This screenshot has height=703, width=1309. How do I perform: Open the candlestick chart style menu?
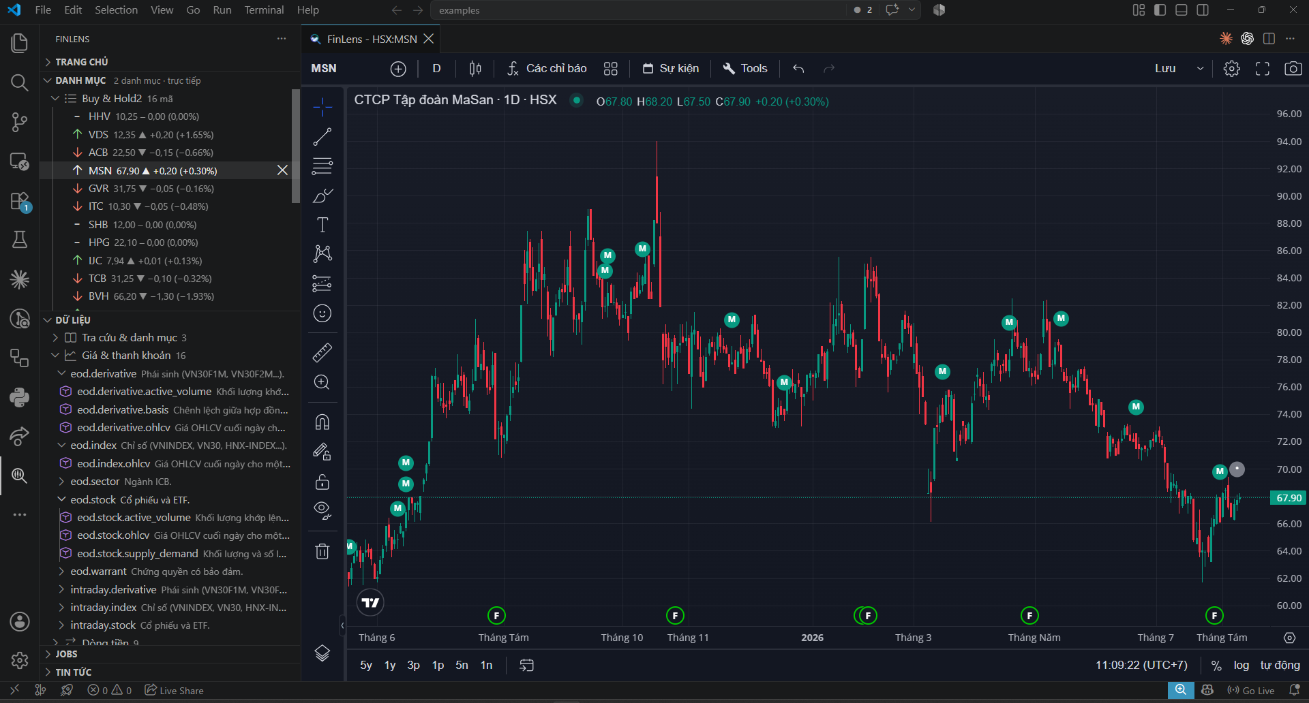[x=475, y=69]
